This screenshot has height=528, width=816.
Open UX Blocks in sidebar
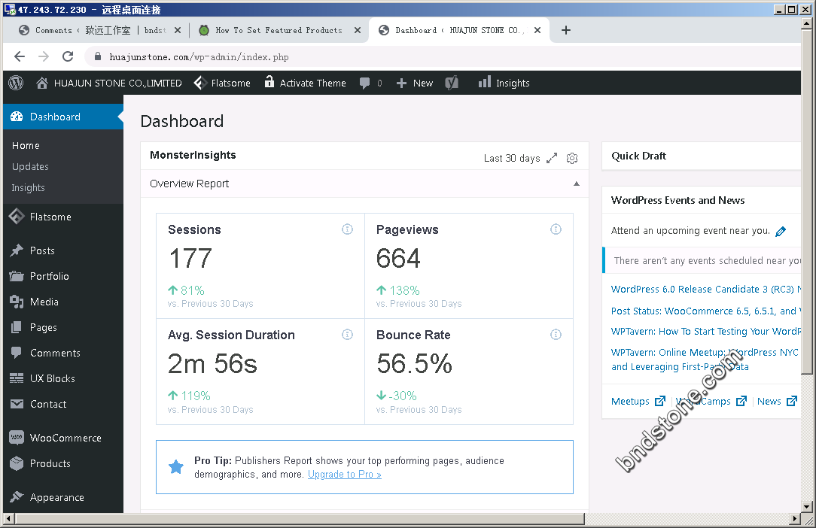tap(63, 378)
